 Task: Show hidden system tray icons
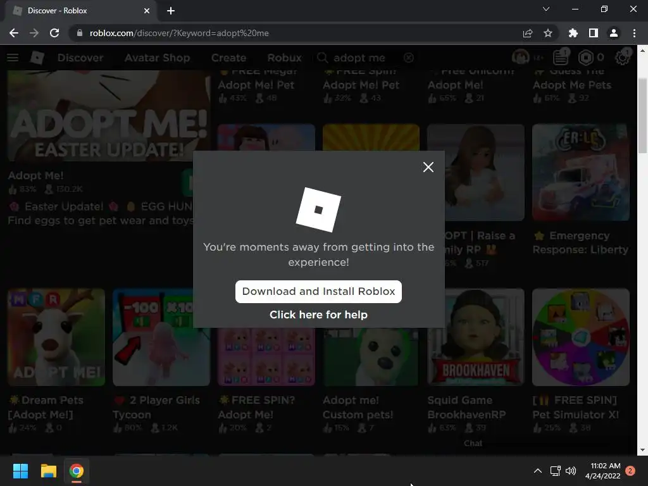[x=538, y=471]
